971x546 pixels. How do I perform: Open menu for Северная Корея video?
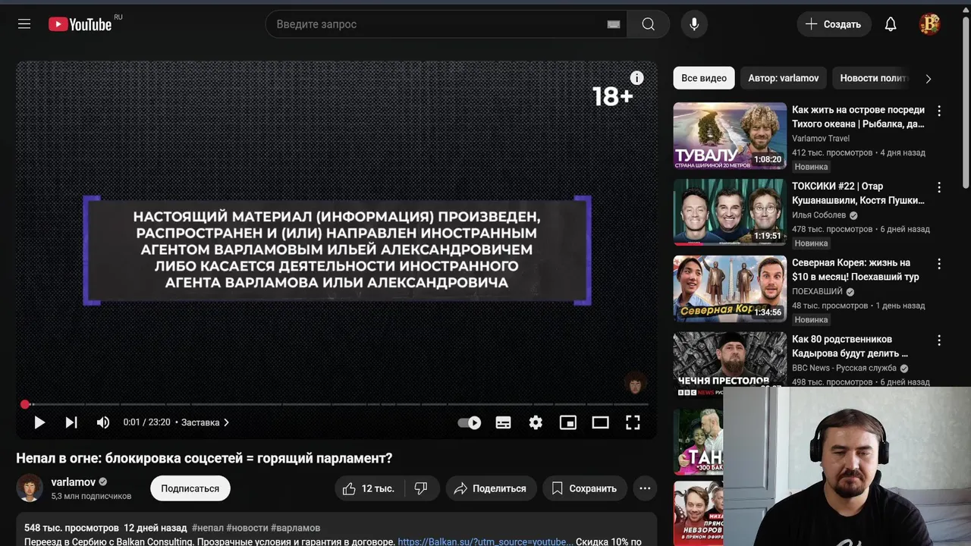coord(939,264)
